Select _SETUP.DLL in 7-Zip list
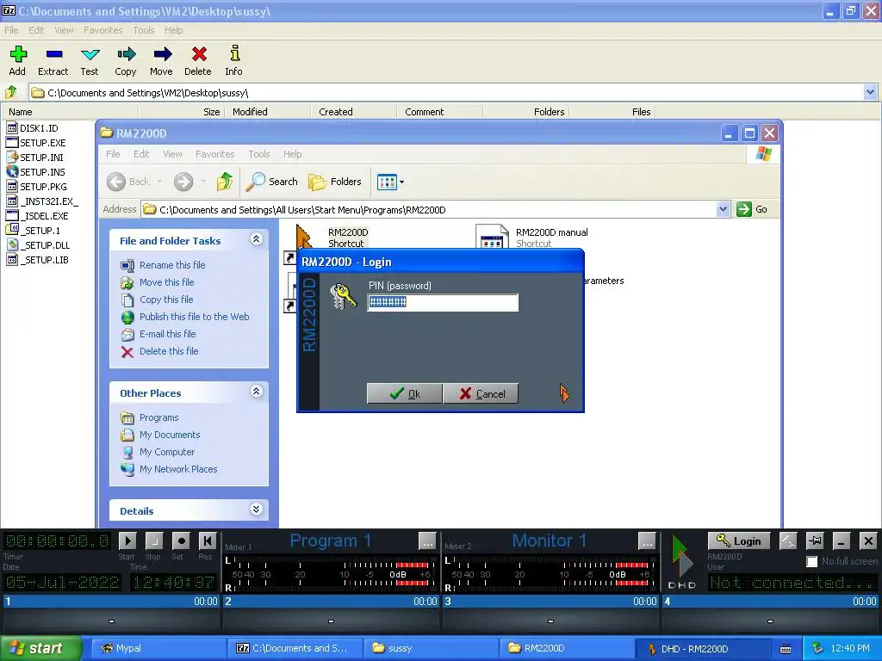The width and height of the screenshot is (882, 661). click(38, 245)
